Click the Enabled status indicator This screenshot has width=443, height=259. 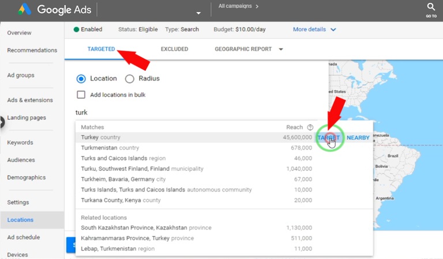click(x=88, y=29)
